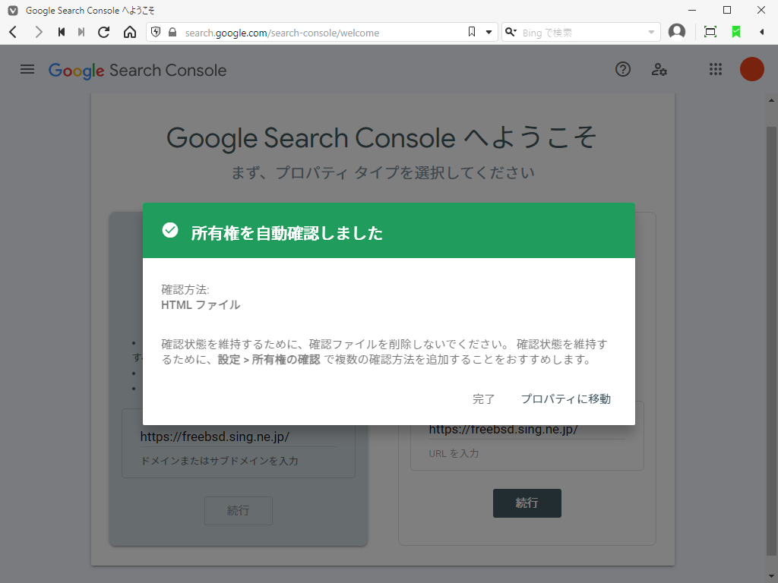Open the browser profile avatar
This screenshot has width=778, height=583.
coord(677,32)
